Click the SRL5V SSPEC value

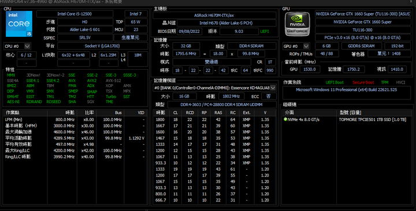(85, 37)
